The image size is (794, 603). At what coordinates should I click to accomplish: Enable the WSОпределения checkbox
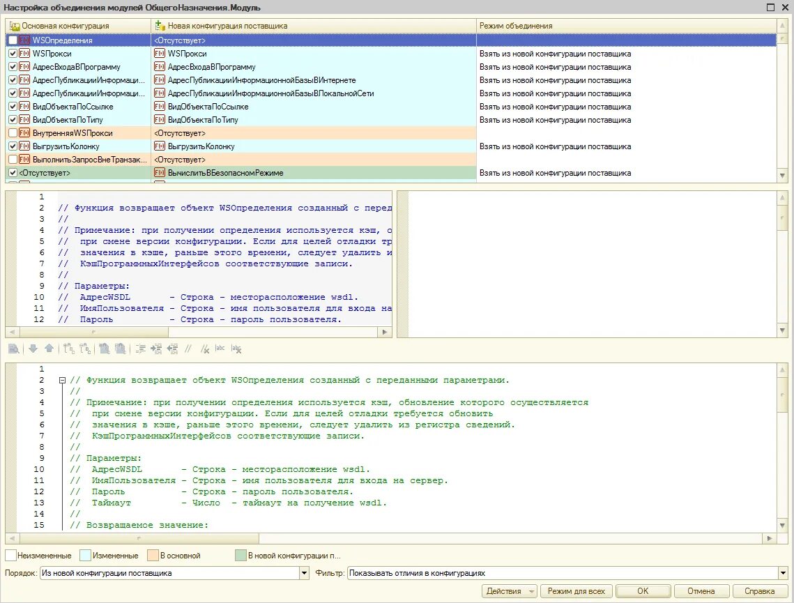[x=13, y=40]
